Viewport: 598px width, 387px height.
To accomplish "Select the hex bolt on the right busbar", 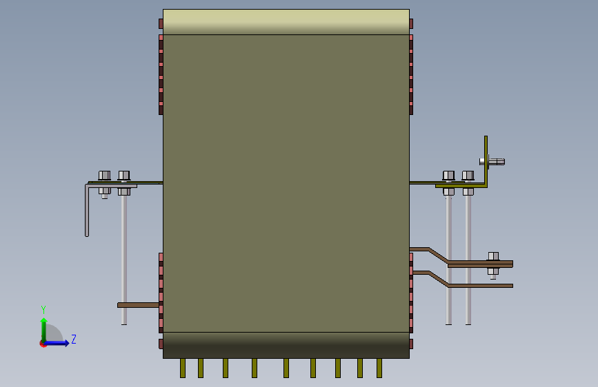I will (493, 265).
